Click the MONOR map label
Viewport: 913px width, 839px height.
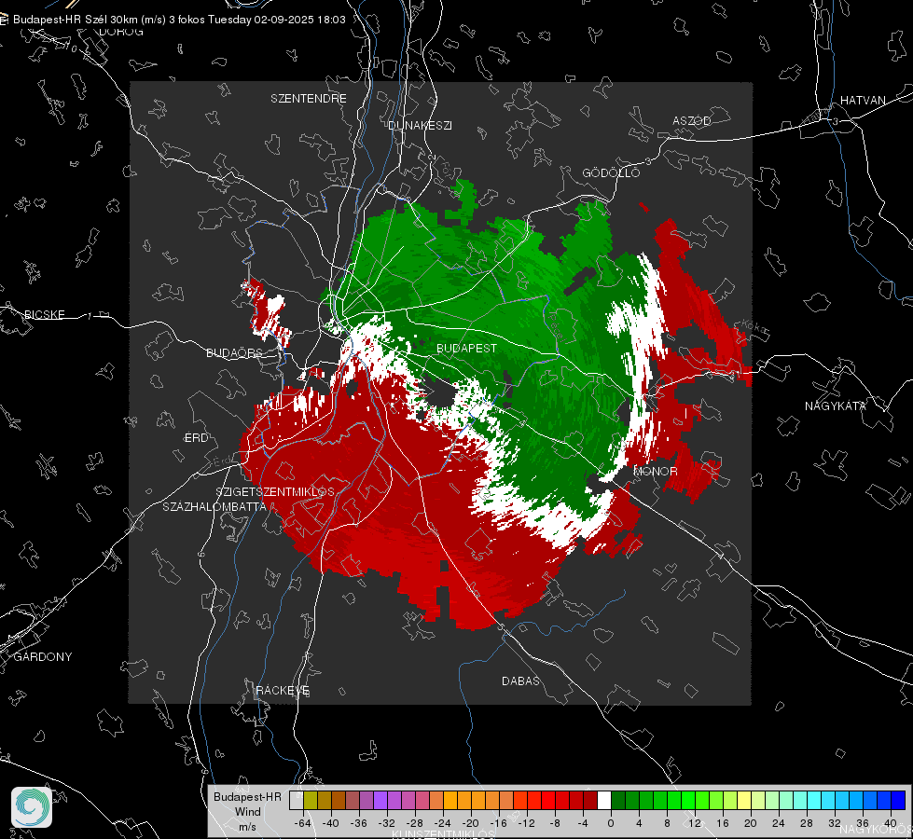coord(656,471)
